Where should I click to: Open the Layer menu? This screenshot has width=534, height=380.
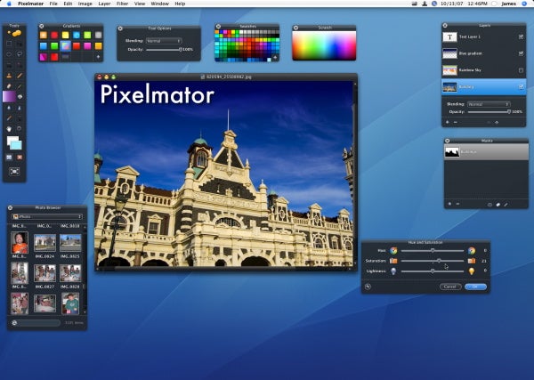[104, 4]
